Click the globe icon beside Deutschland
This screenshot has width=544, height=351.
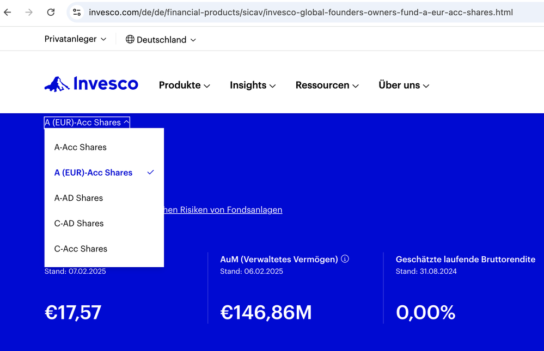(130, 40)
